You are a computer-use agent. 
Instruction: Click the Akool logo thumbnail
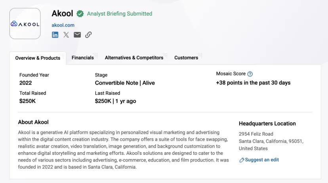(25, 24)
